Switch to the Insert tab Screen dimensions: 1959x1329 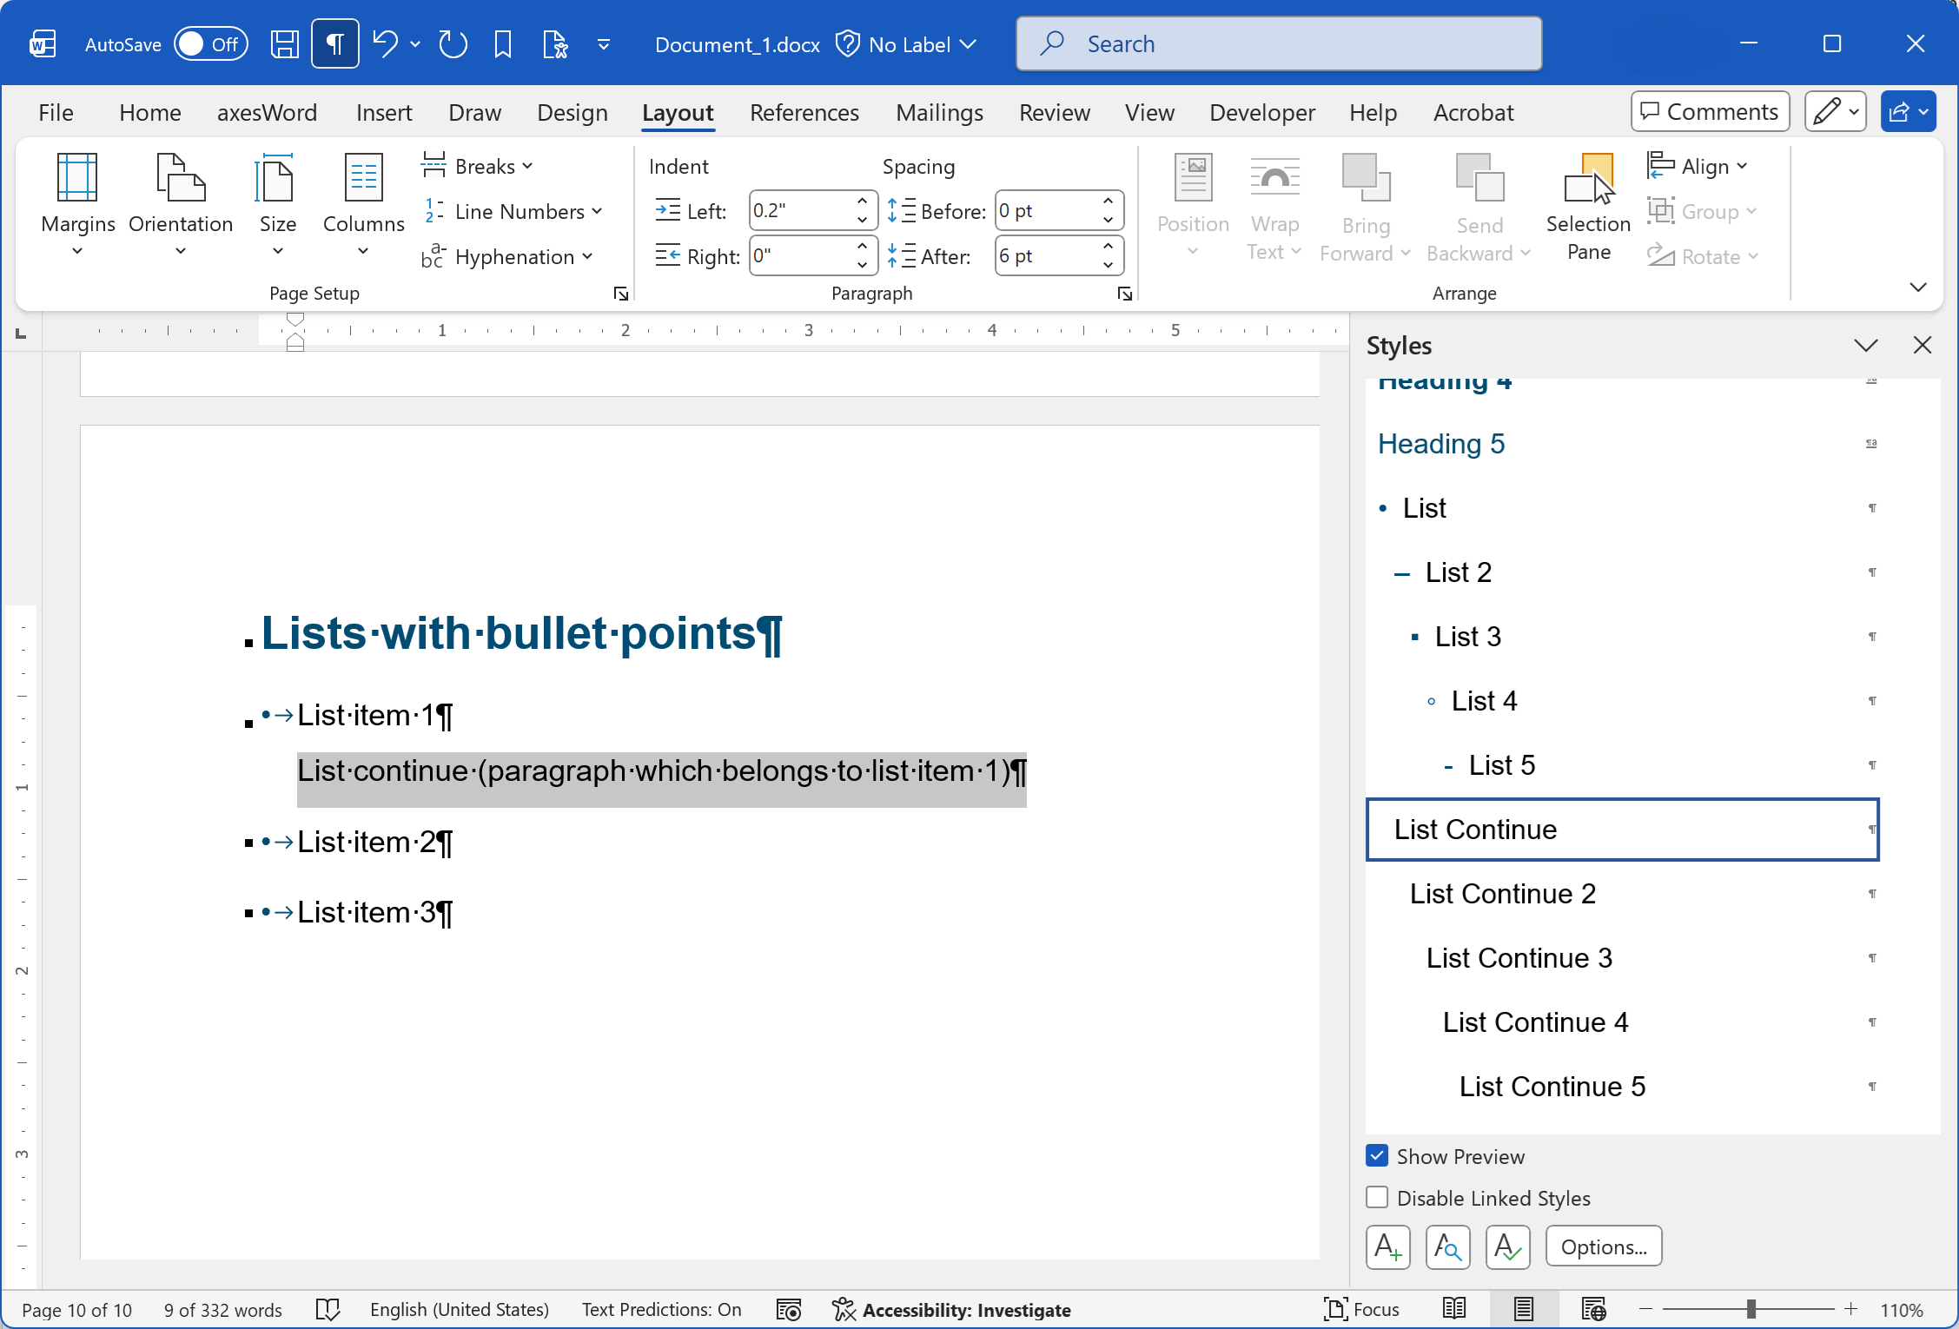click(384, 112)
